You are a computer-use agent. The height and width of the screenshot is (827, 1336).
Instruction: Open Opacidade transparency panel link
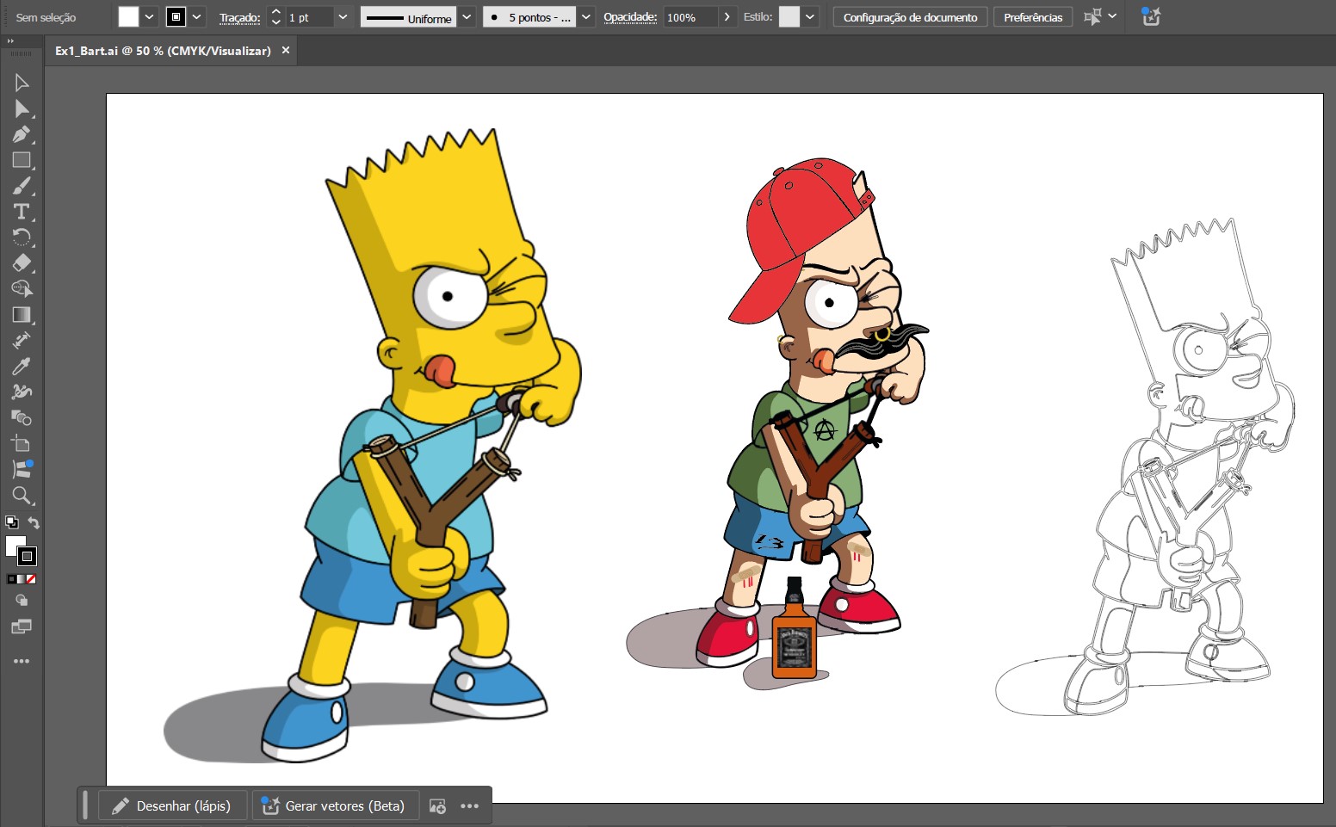630,17
